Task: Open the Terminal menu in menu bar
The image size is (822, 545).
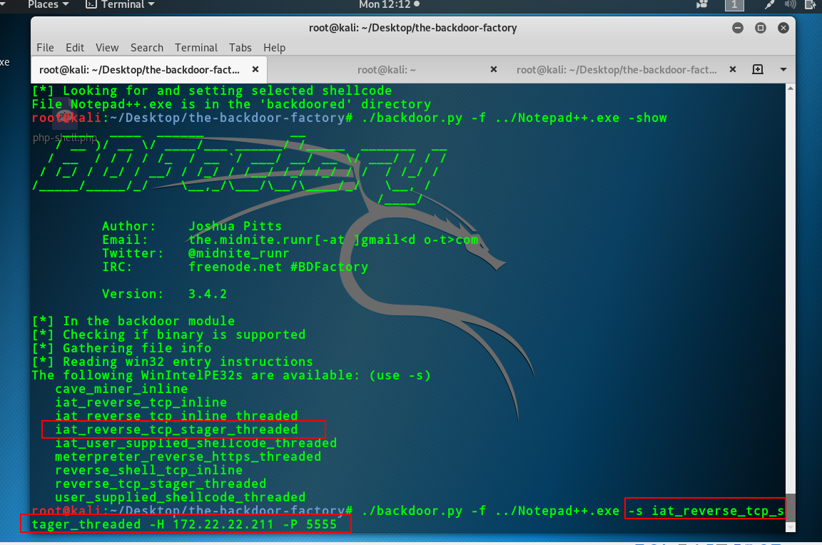Action: pos(196,48)
